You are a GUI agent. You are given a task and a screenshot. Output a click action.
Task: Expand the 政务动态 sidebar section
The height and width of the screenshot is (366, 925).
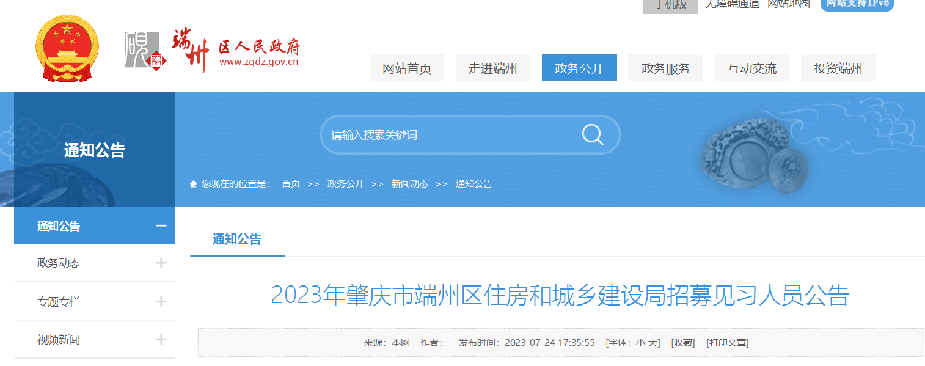pyautogui.click(x=161, y=263)
